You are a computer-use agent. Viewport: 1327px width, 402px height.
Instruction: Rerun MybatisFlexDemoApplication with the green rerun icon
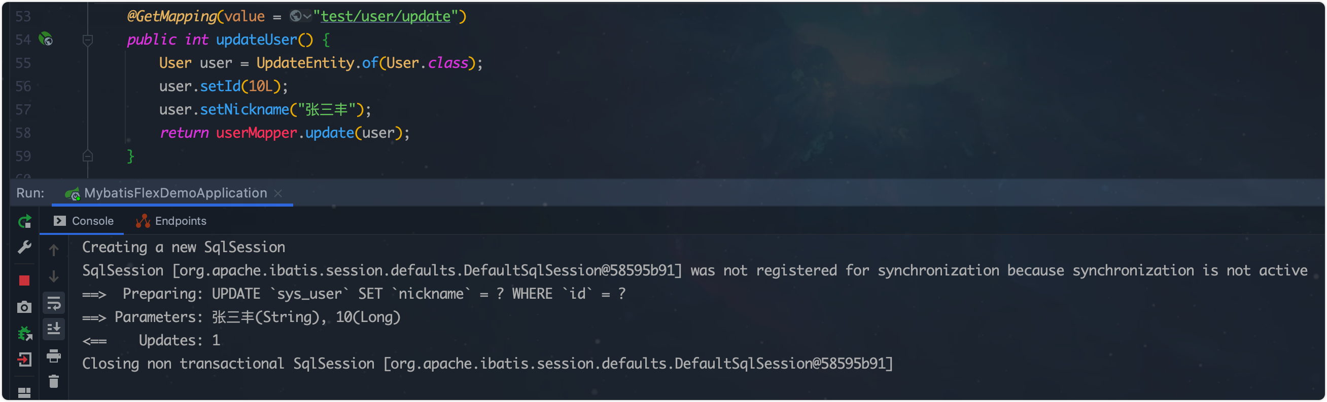pos(24,222)
